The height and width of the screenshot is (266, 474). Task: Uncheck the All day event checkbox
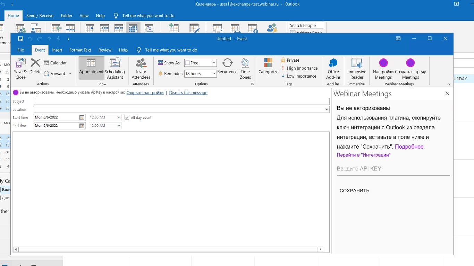pyautogui.click(x=127, y=117)
